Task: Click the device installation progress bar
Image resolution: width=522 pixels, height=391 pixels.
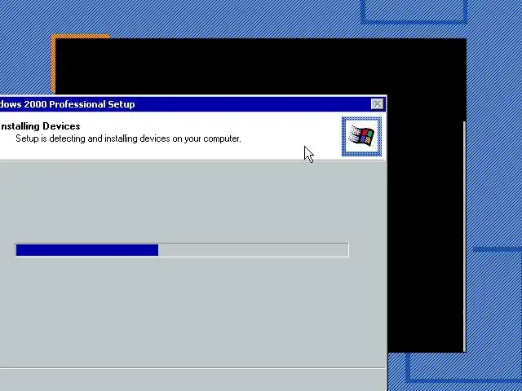Action: pyautogui.click(x=182, y=250)
